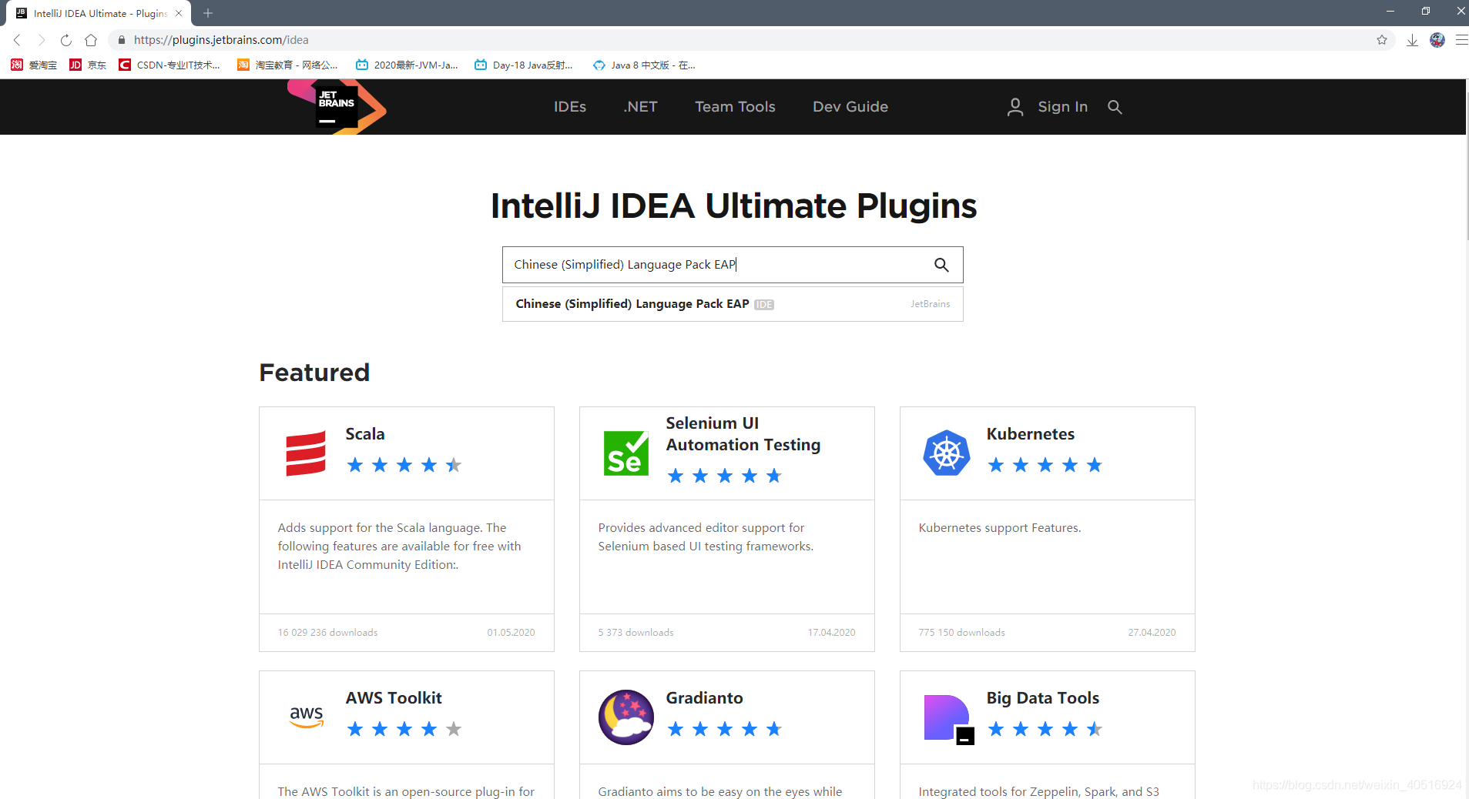Close the IntelliJ IDEA Ultimate tab
The image size is (1469, 799).
[x=179, y=13]
